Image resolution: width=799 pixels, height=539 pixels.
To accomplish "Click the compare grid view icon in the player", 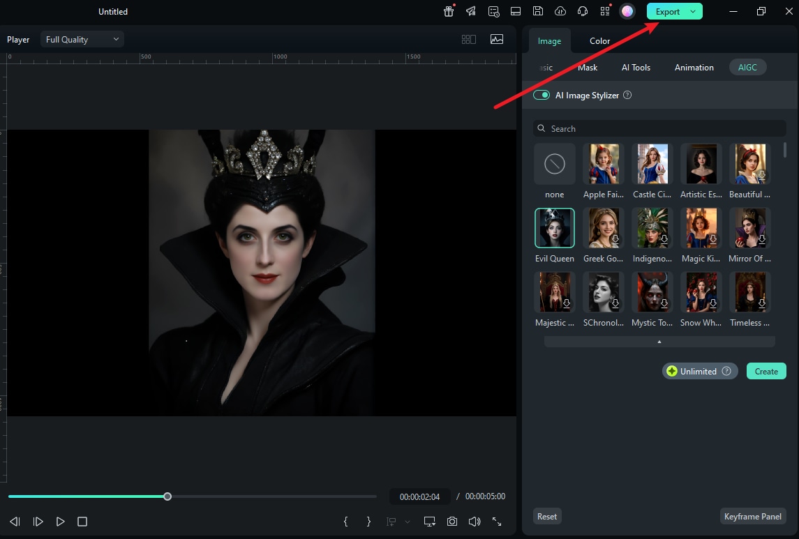I will [469, 39].
